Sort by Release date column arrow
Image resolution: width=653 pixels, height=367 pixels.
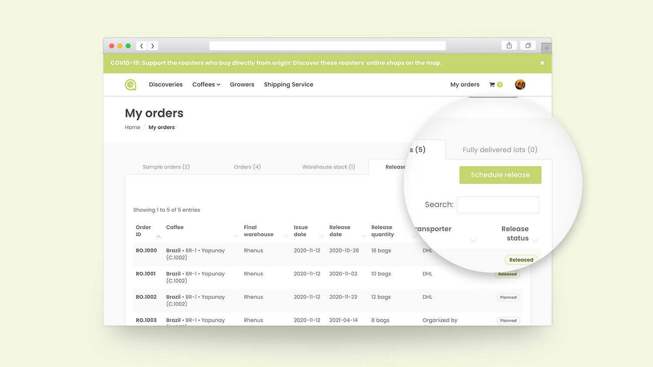pos(364,237)
